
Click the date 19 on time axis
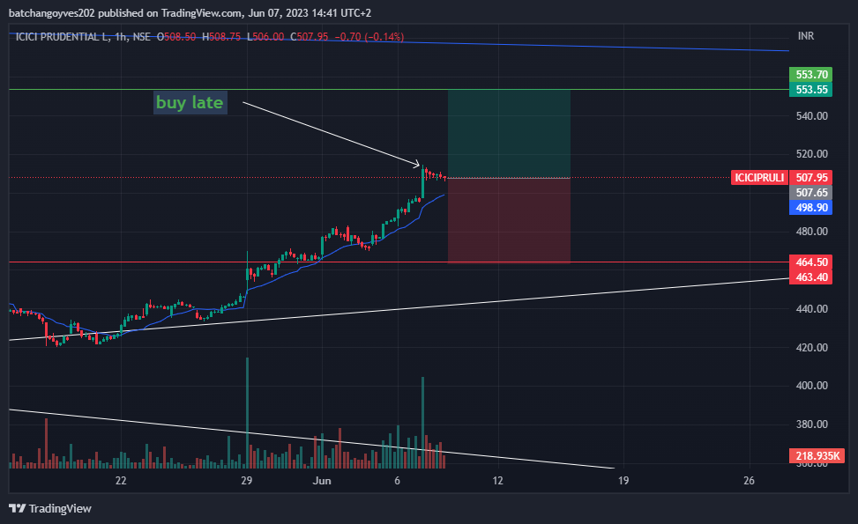(623, 481)
